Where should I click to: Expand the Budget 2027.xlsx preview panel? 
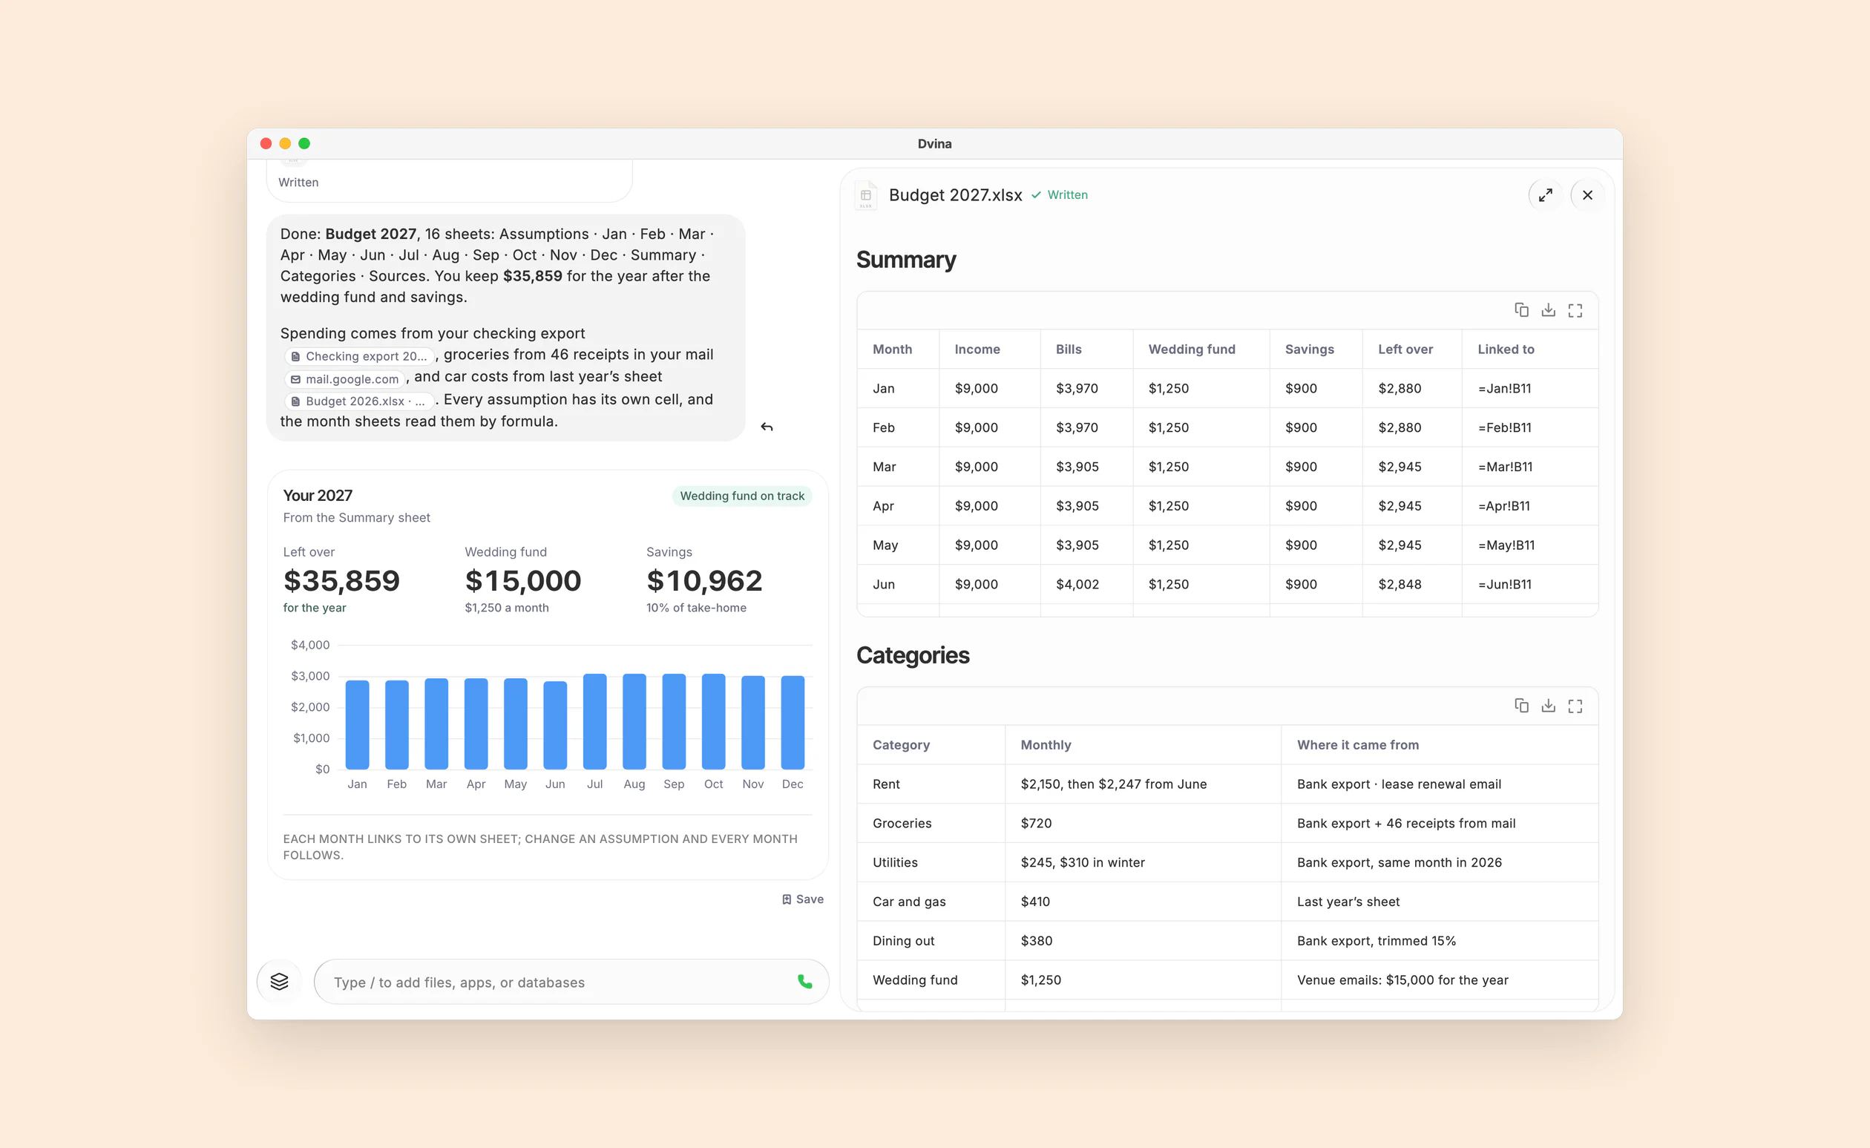(1545, 195)
